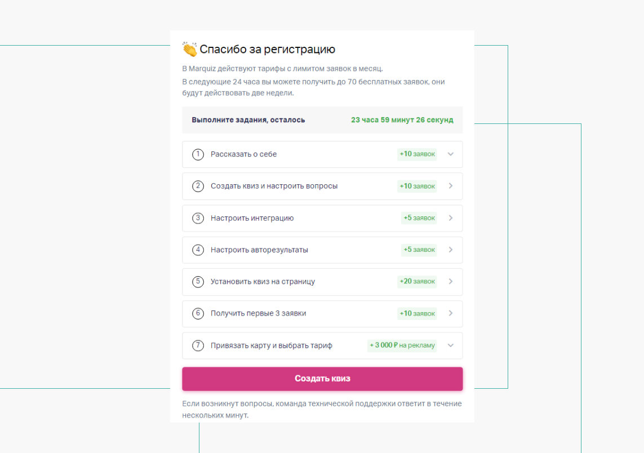Open arrow for "Настроить авторезультаты" task

pos(450,250)
